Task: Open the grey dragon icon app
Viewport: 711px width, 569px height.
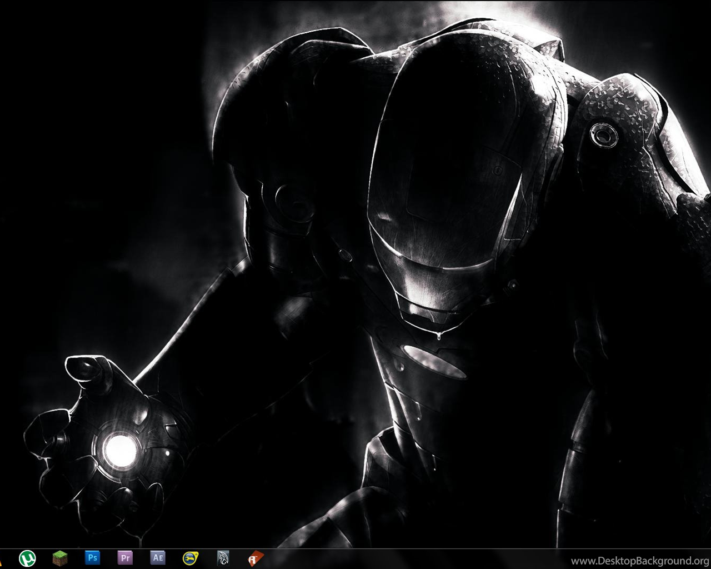Action: coord(223,558)
